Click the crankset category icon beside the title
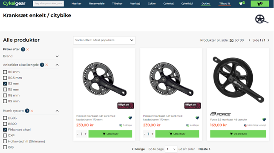Image resolution: width=274 pixels, height=153 pixels. coord(261,19)
